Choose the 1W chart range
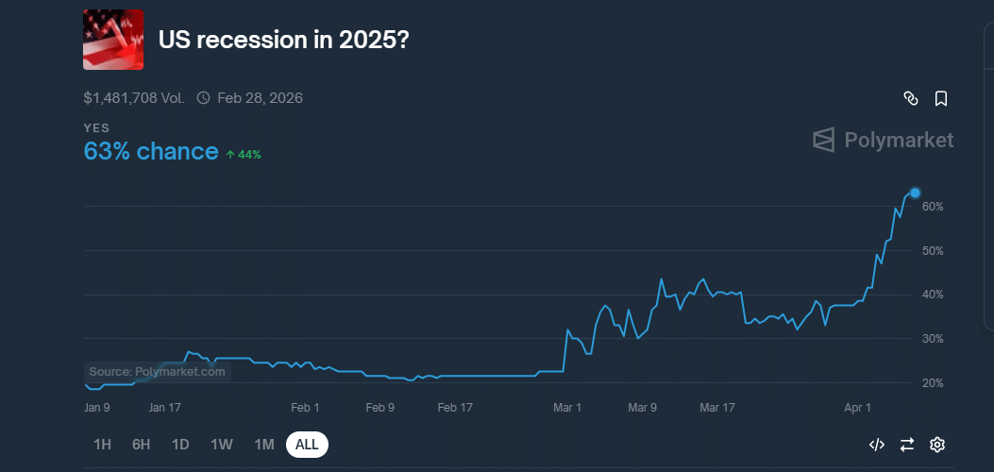 coord(222,445)
